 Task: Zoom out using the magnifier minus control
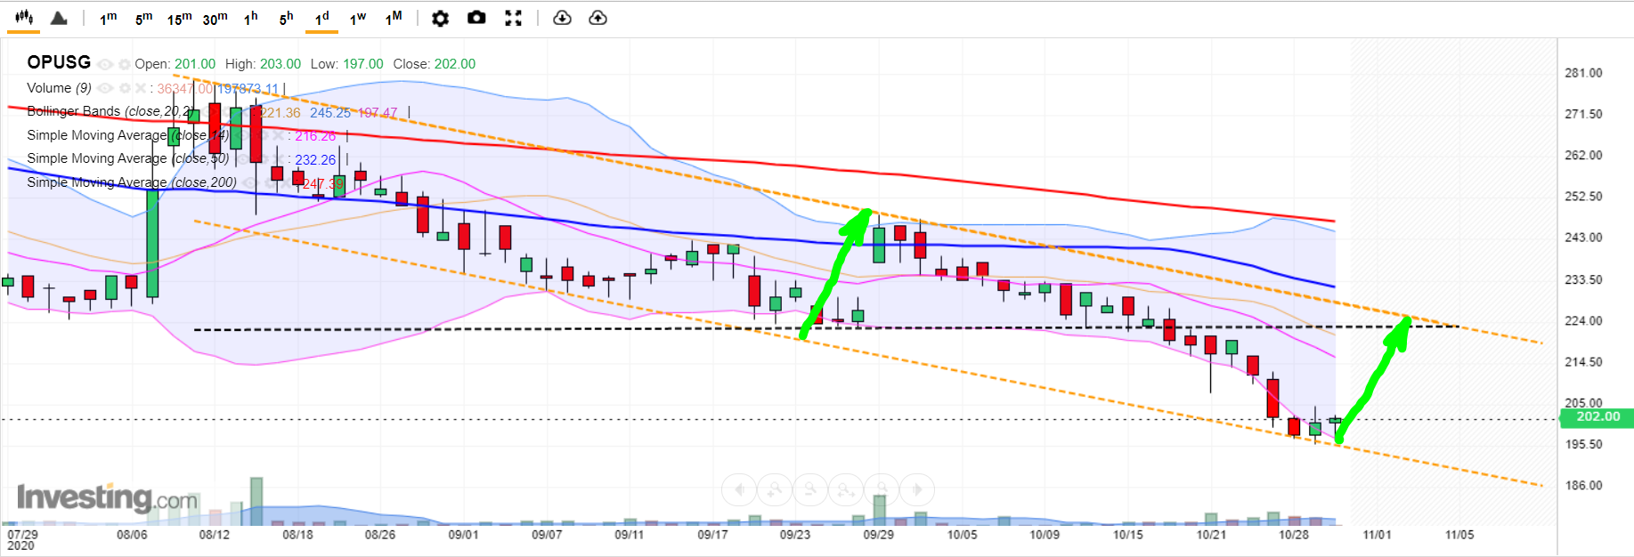point(810,489)
